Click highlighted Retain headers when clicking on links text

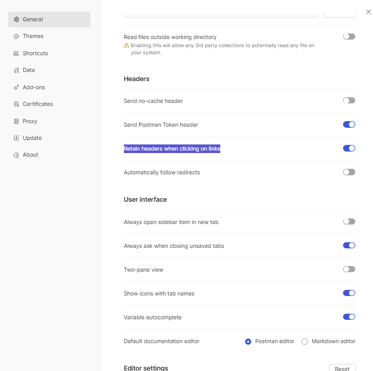coord(172,149)
